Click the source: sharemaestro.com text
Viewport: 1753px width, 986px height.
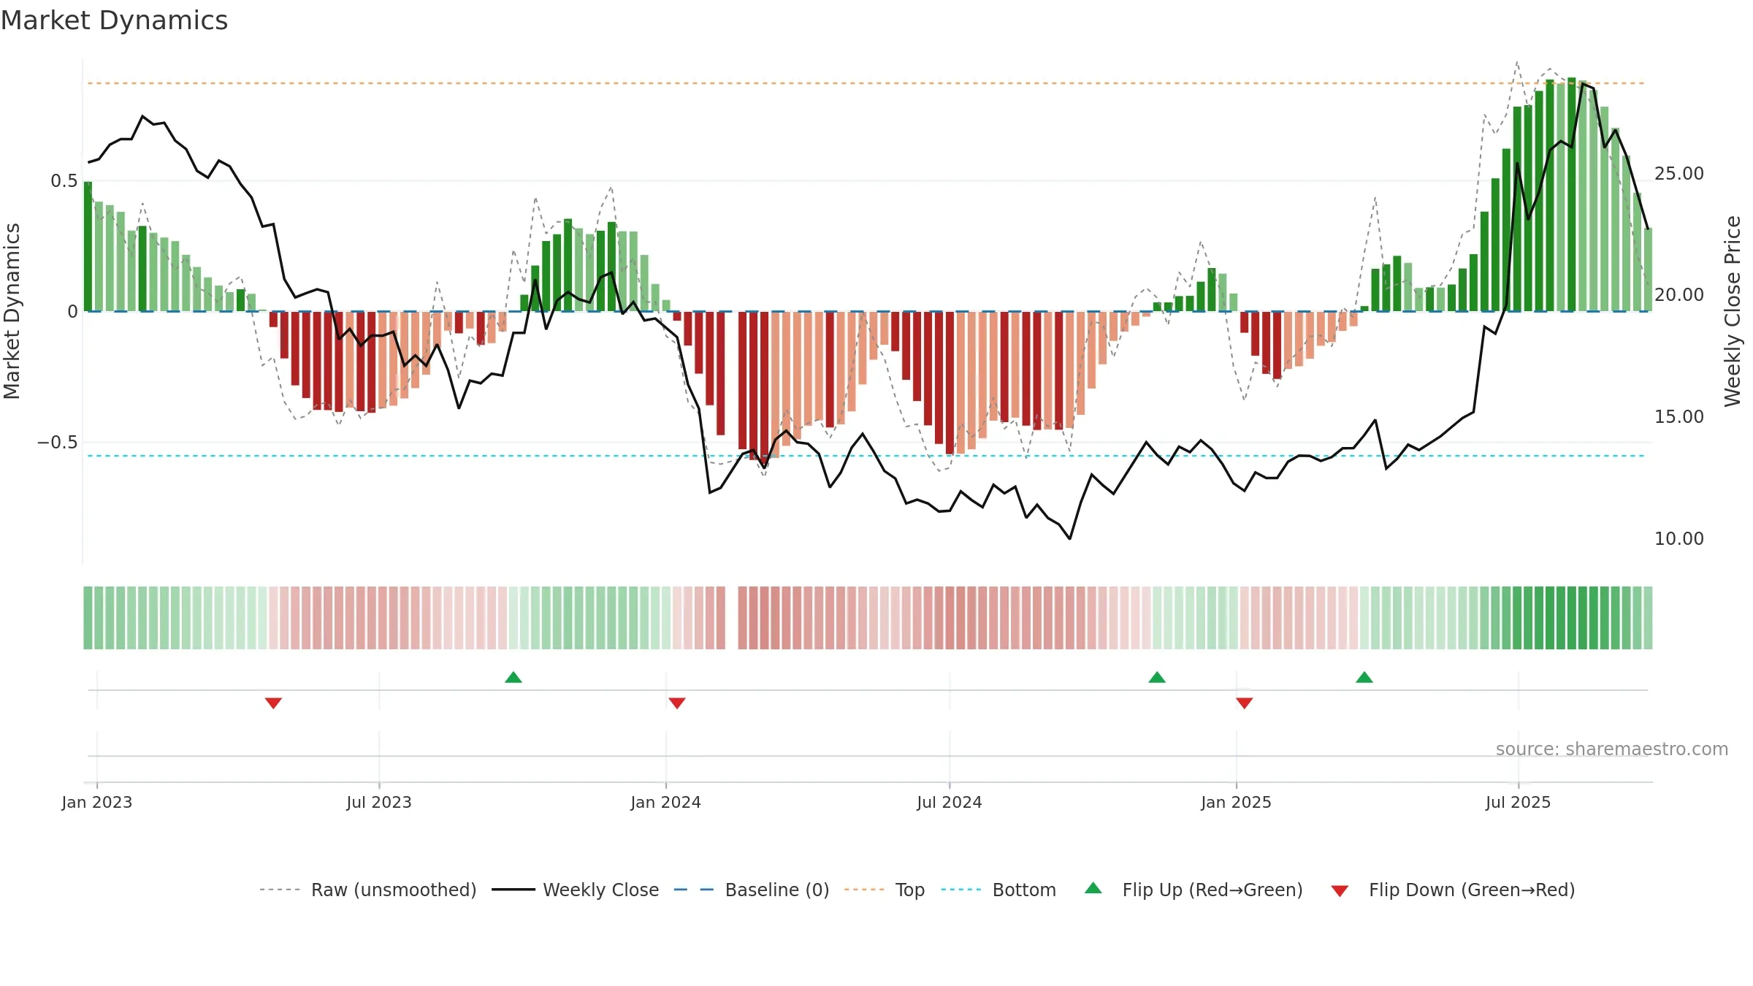(1612, 749)
